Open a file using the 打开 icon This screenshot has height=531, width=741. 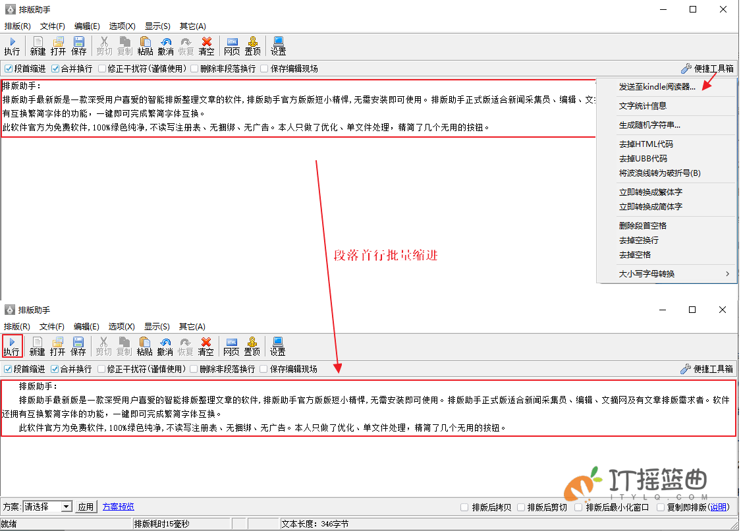(57, 45)
